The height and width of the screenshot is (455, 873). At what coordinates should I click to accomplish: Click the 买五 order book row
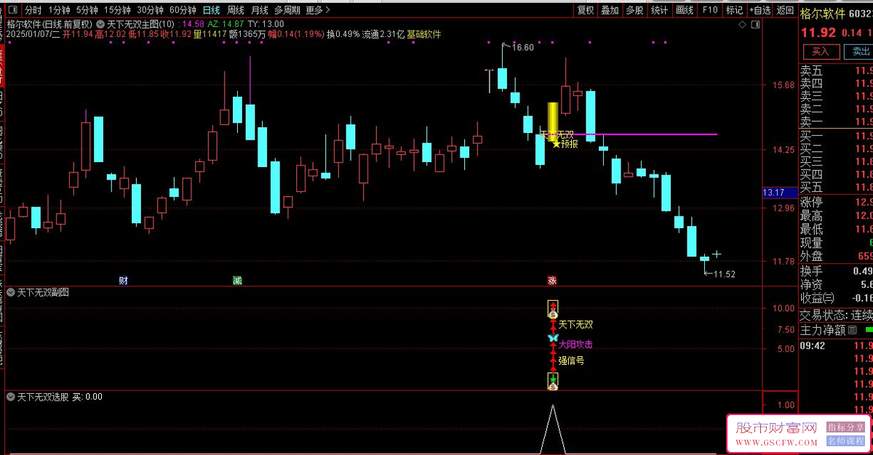coord(836,188)
